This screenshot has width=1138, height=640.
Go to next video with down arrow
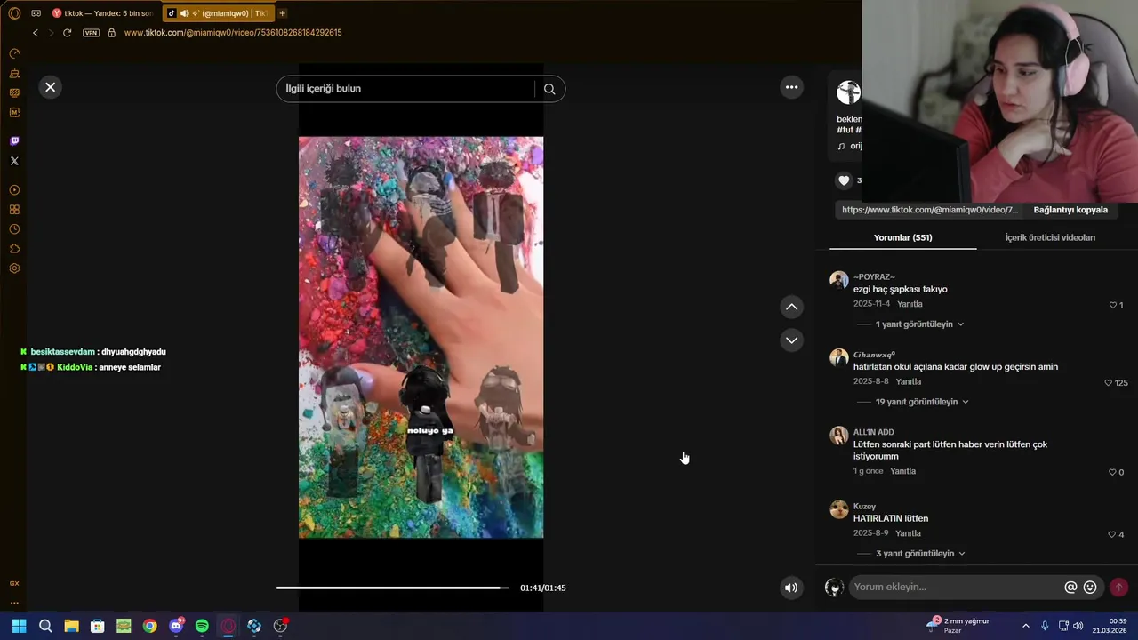[x=791, y=340]
